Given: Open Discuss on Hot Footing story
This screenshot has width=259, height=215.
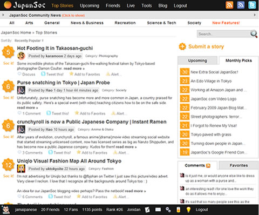Looking at the screenshot, I should coord(26,74).
